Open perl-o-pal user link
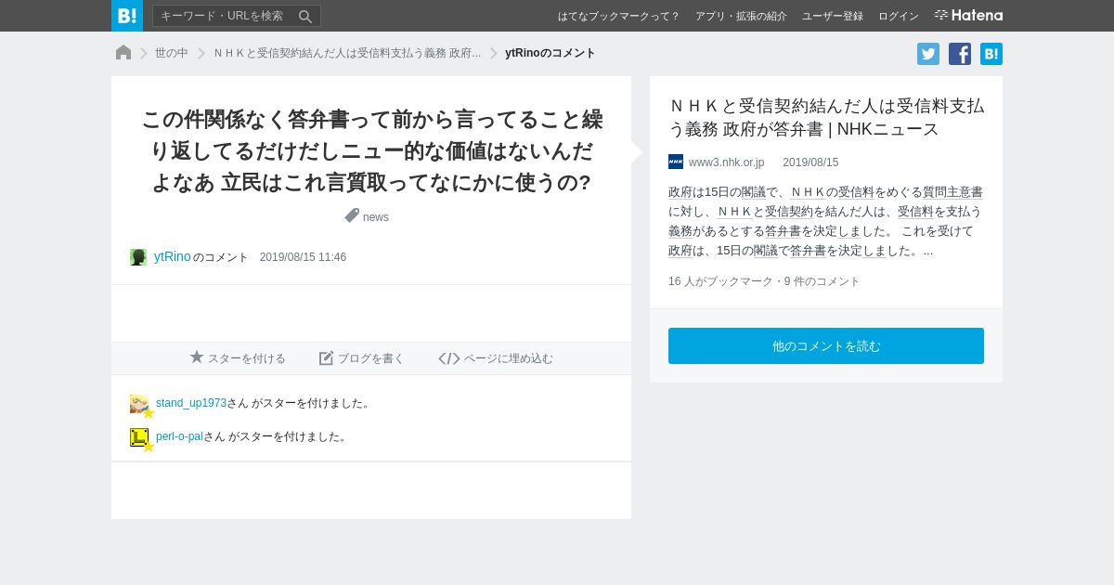Screen dimensions: 1114x585 [179, 436]
